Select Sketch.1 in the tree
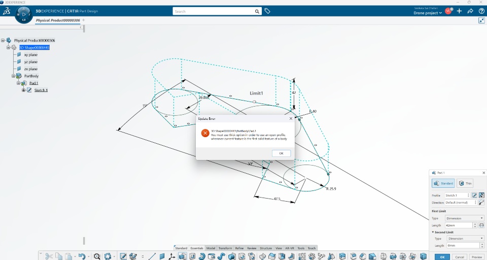This screenshot has height=260, width=487. coord(41,90)
